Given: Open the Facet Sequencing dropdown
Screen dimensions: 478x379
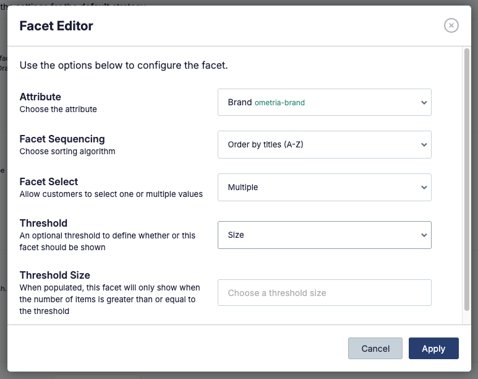Looking at the screenshot, I should click(x=325, y=144).
